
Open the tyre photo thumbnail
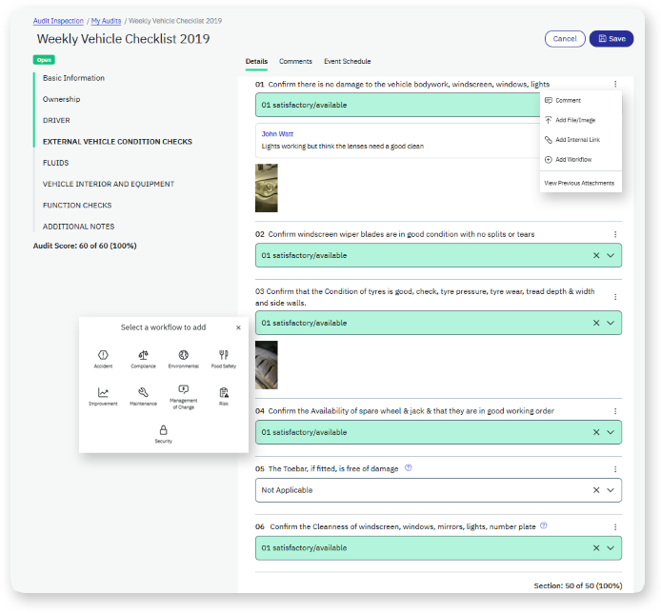tap(267, 365)
